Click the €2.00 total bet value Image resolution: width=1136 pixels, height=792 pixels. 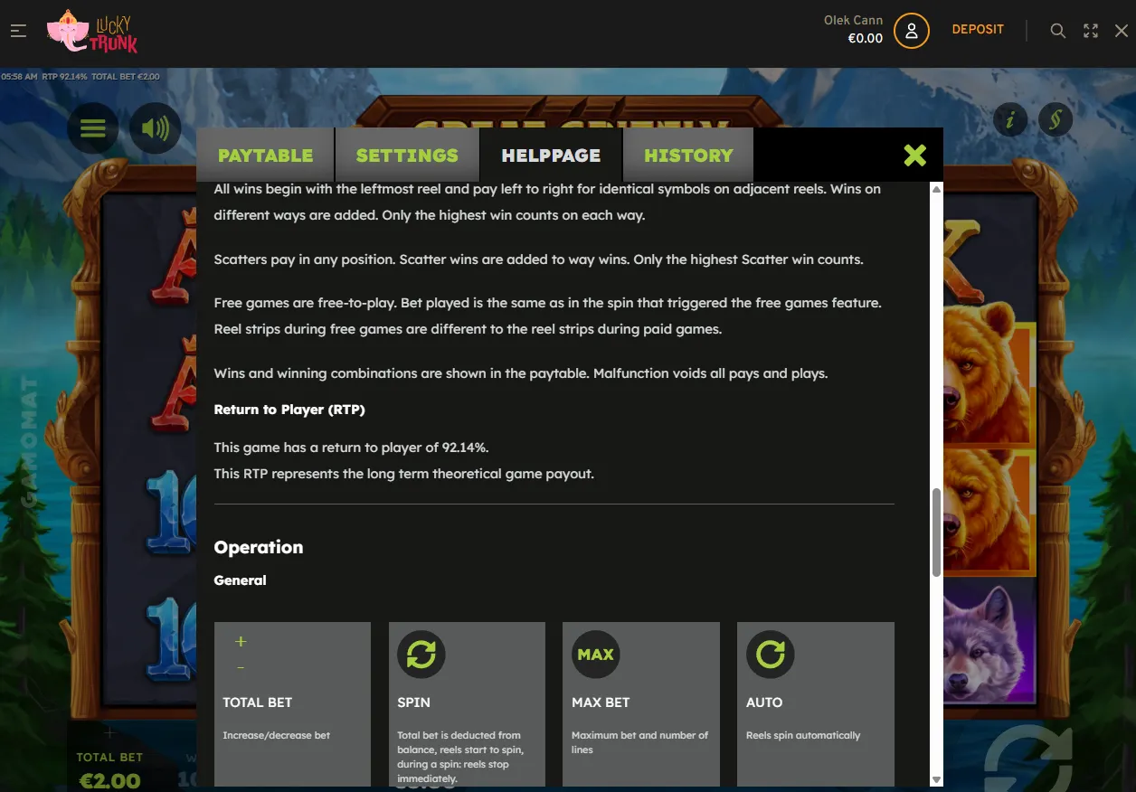pos(110,779)
